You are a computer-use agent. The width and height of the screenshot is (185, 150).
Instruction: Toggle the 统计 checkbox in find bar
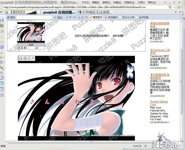click(55, 17)
